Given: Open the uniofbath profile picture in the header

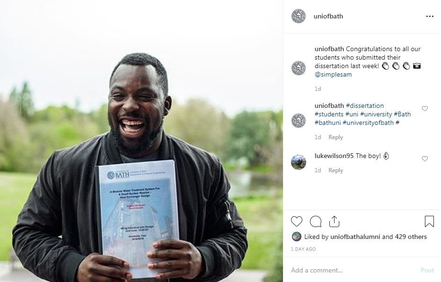Looking at the screenshot, I should click(x=299, y=16).
